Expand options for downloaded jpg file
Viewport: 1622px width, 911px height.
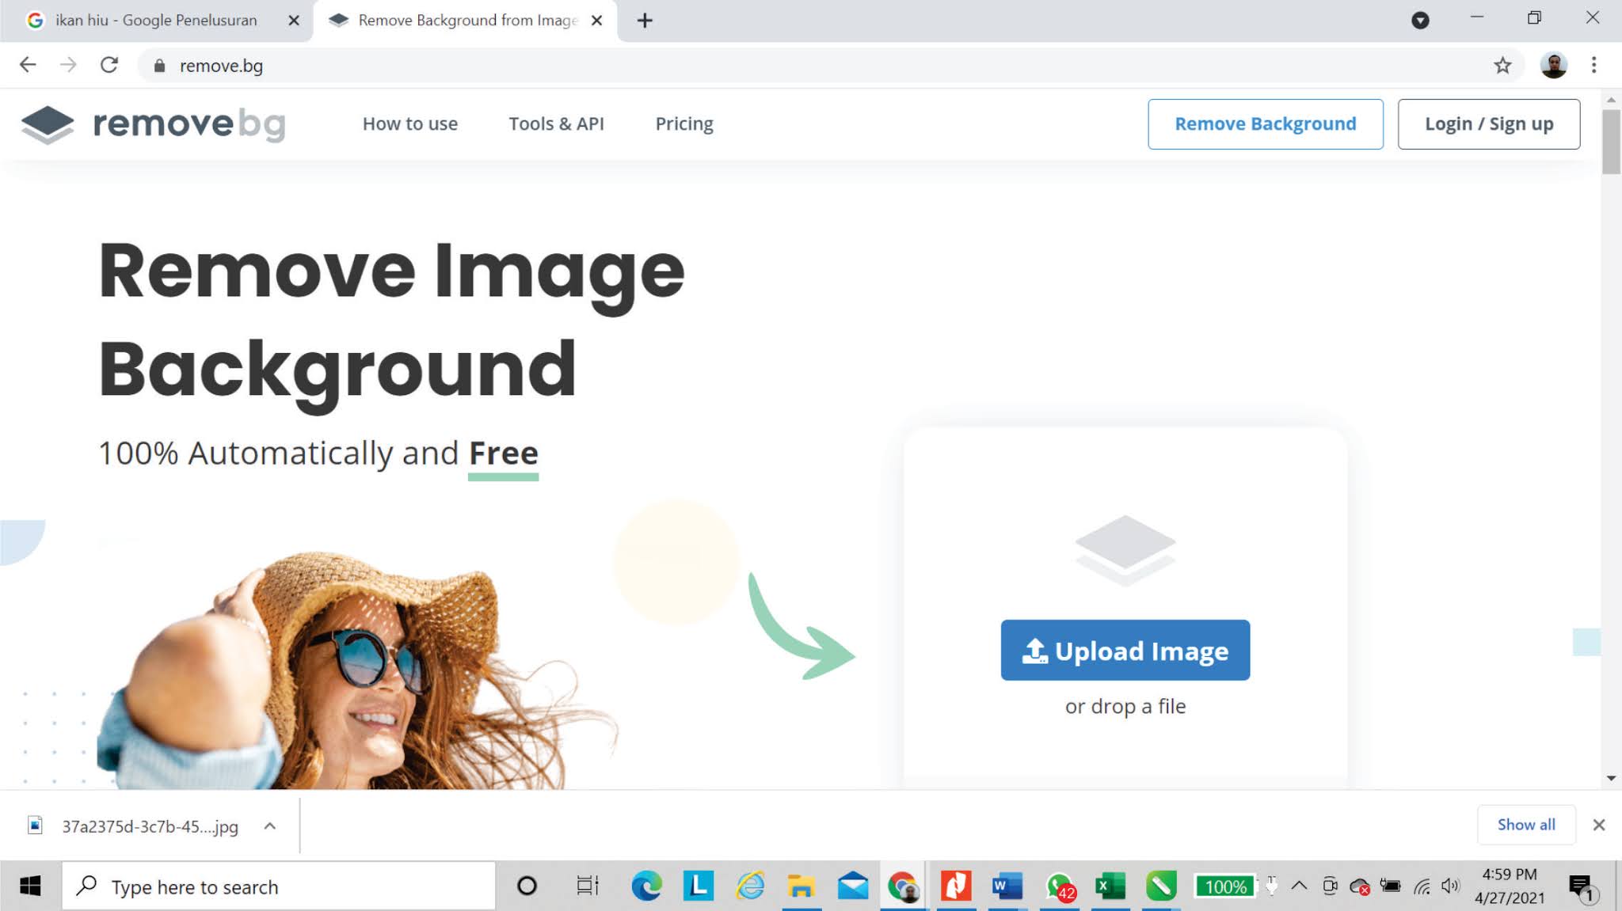[270, 826]
